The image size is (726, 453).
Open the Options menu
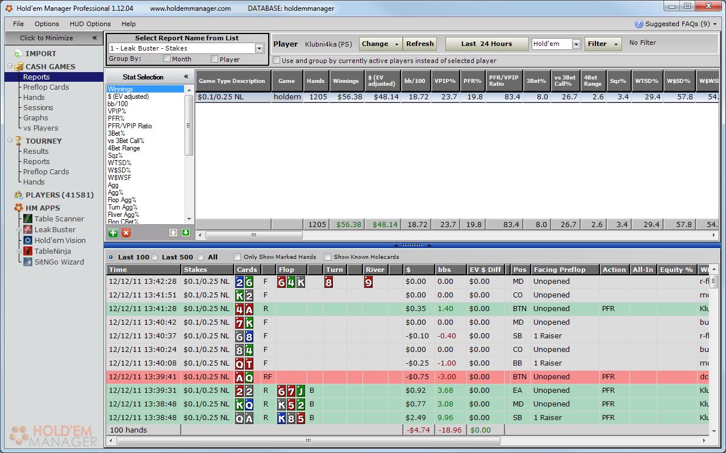pos(47,24)
